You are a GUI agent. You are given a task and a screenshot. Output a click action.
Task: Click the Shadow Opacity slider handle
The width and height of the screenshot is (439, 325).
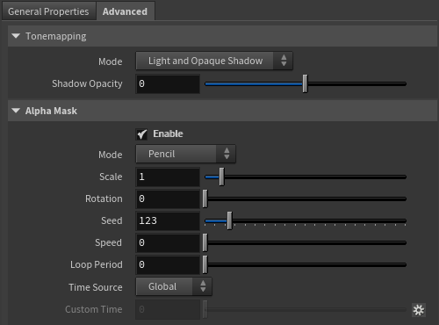pos(305,83)
